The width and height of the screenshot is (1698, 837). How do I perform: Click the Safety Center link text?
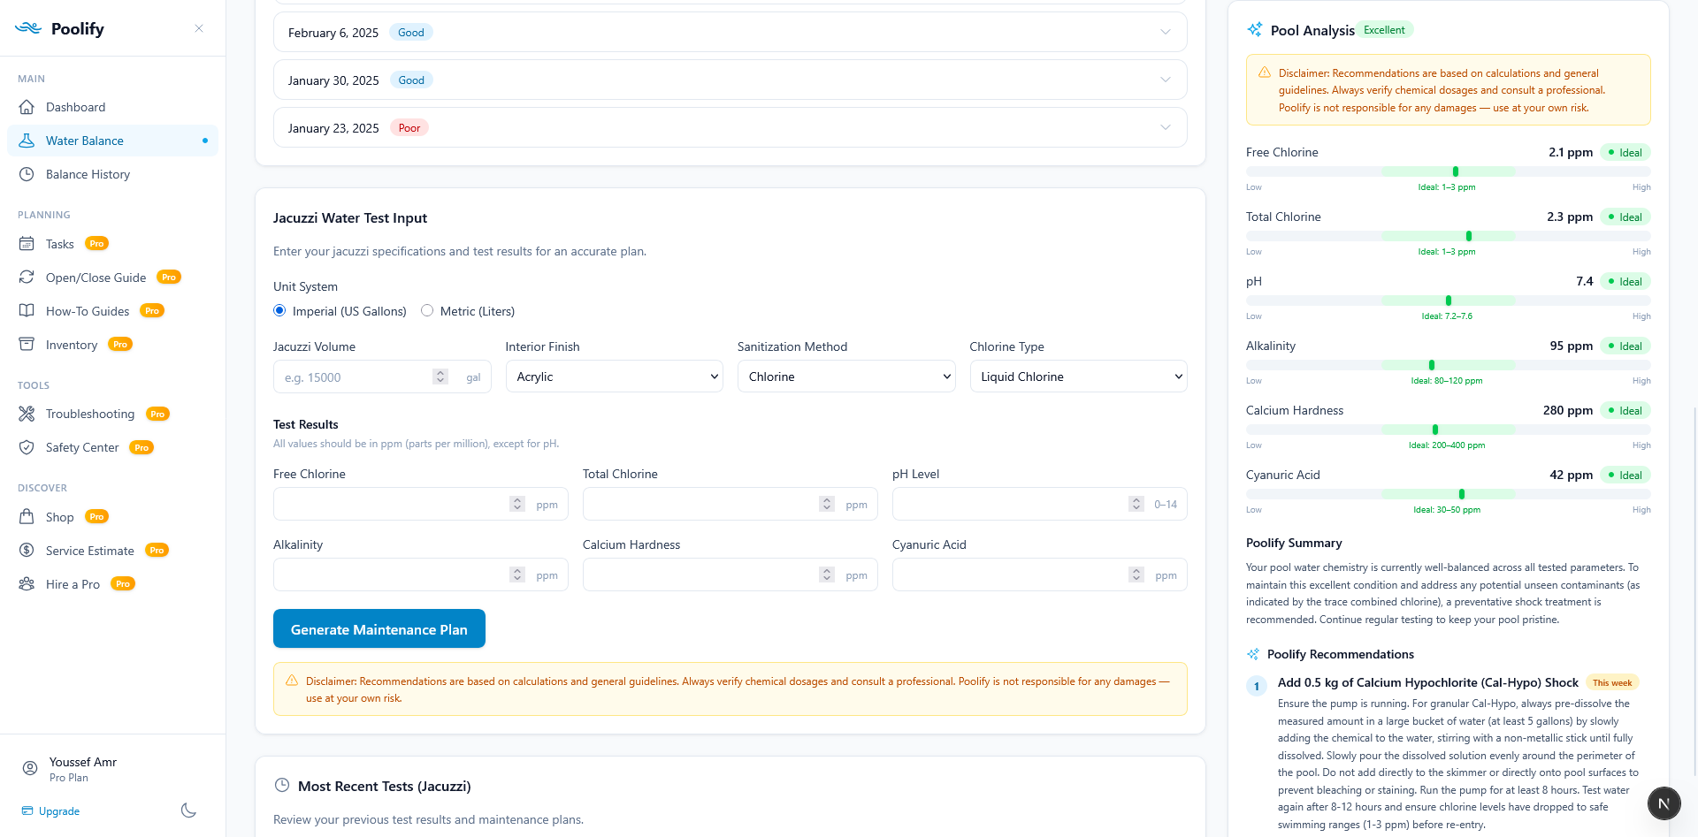click(82, 447)
